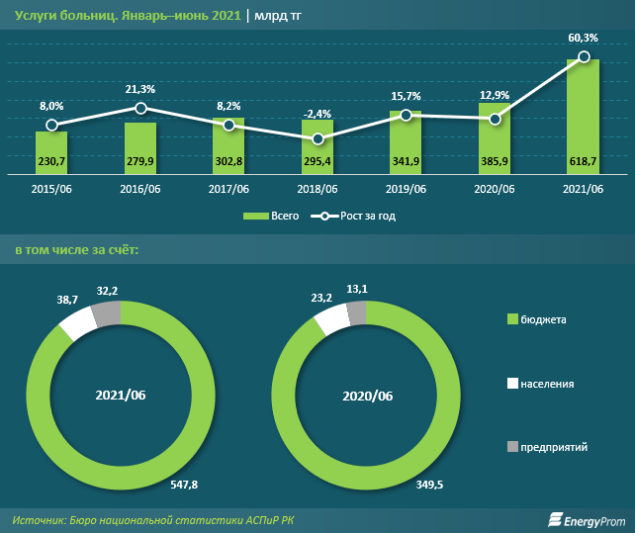The width and height of the screenshot is (635, 533).
Task: Click the 2020/06 axis label
Action: 495,189
